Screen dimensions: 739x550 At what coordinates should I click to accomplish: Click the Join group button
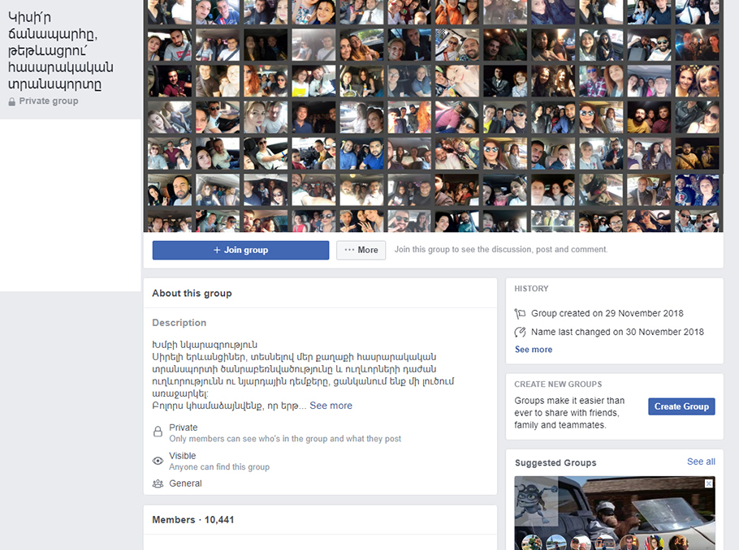[240, 250]
